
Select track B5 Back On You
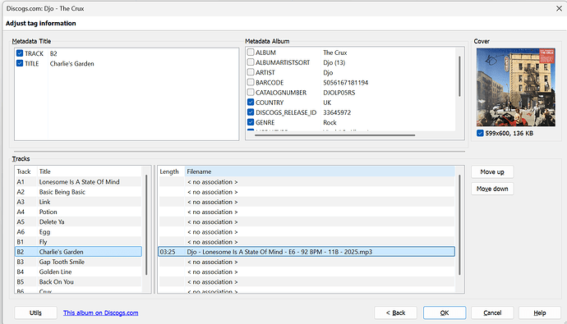78,282
